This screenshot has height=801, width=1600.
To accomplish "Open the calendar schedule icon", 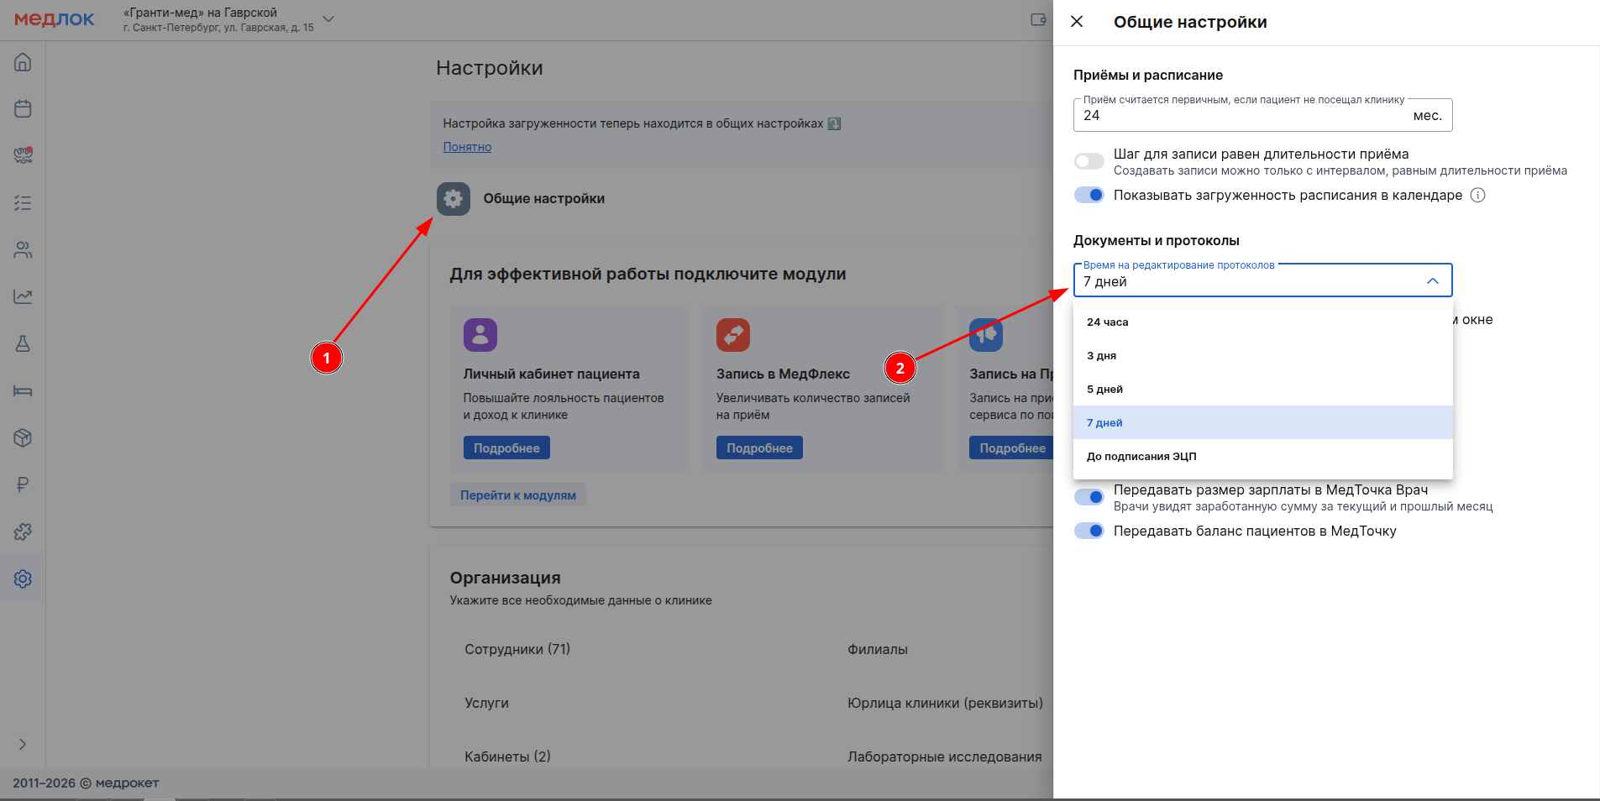I will click(x=23, y=109).
